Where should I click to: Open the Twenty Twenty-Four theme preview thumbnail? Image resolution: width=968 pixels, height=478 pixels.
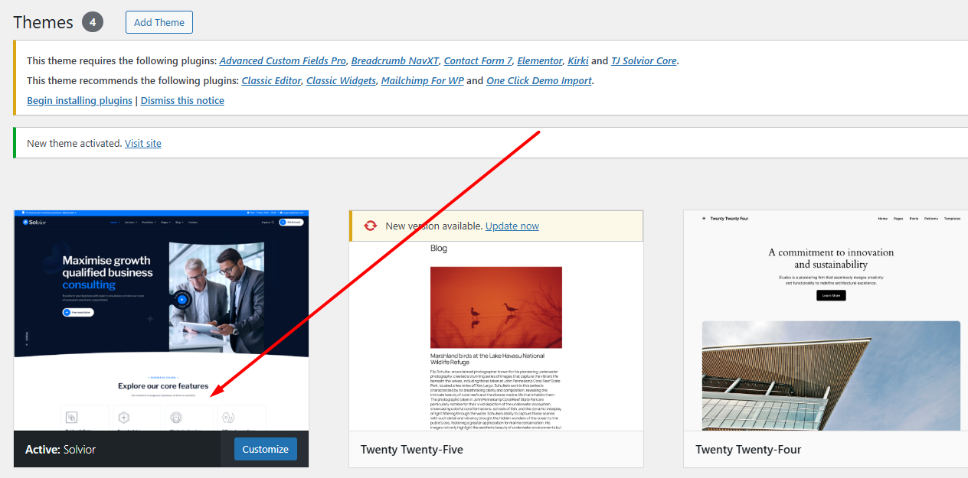[826, 320]
